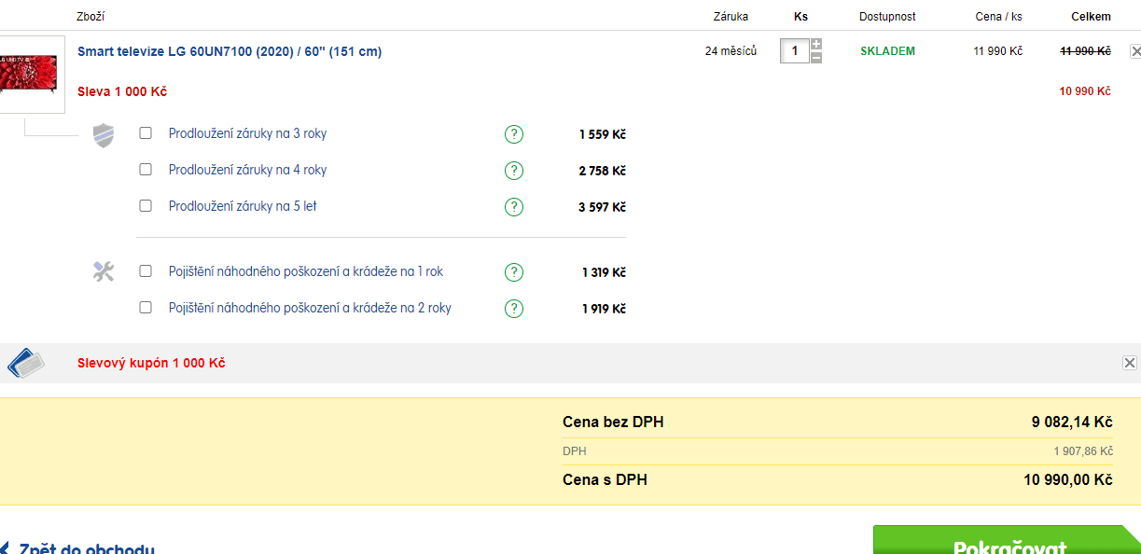This screenshot has width=1141, height=554.
Task: Click the Dostupnost column header
Action: (887, 17)
